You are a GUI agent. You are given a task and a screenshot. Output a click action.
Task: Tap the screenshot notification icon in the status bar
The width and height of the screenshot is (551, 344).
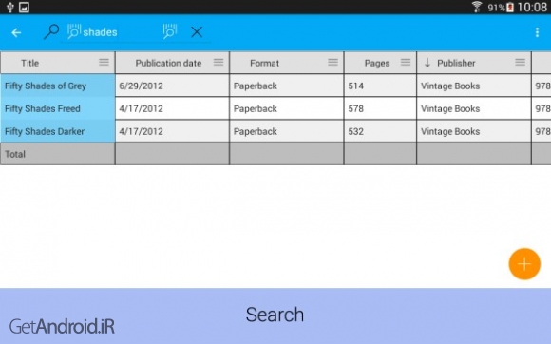coord(25,7)
